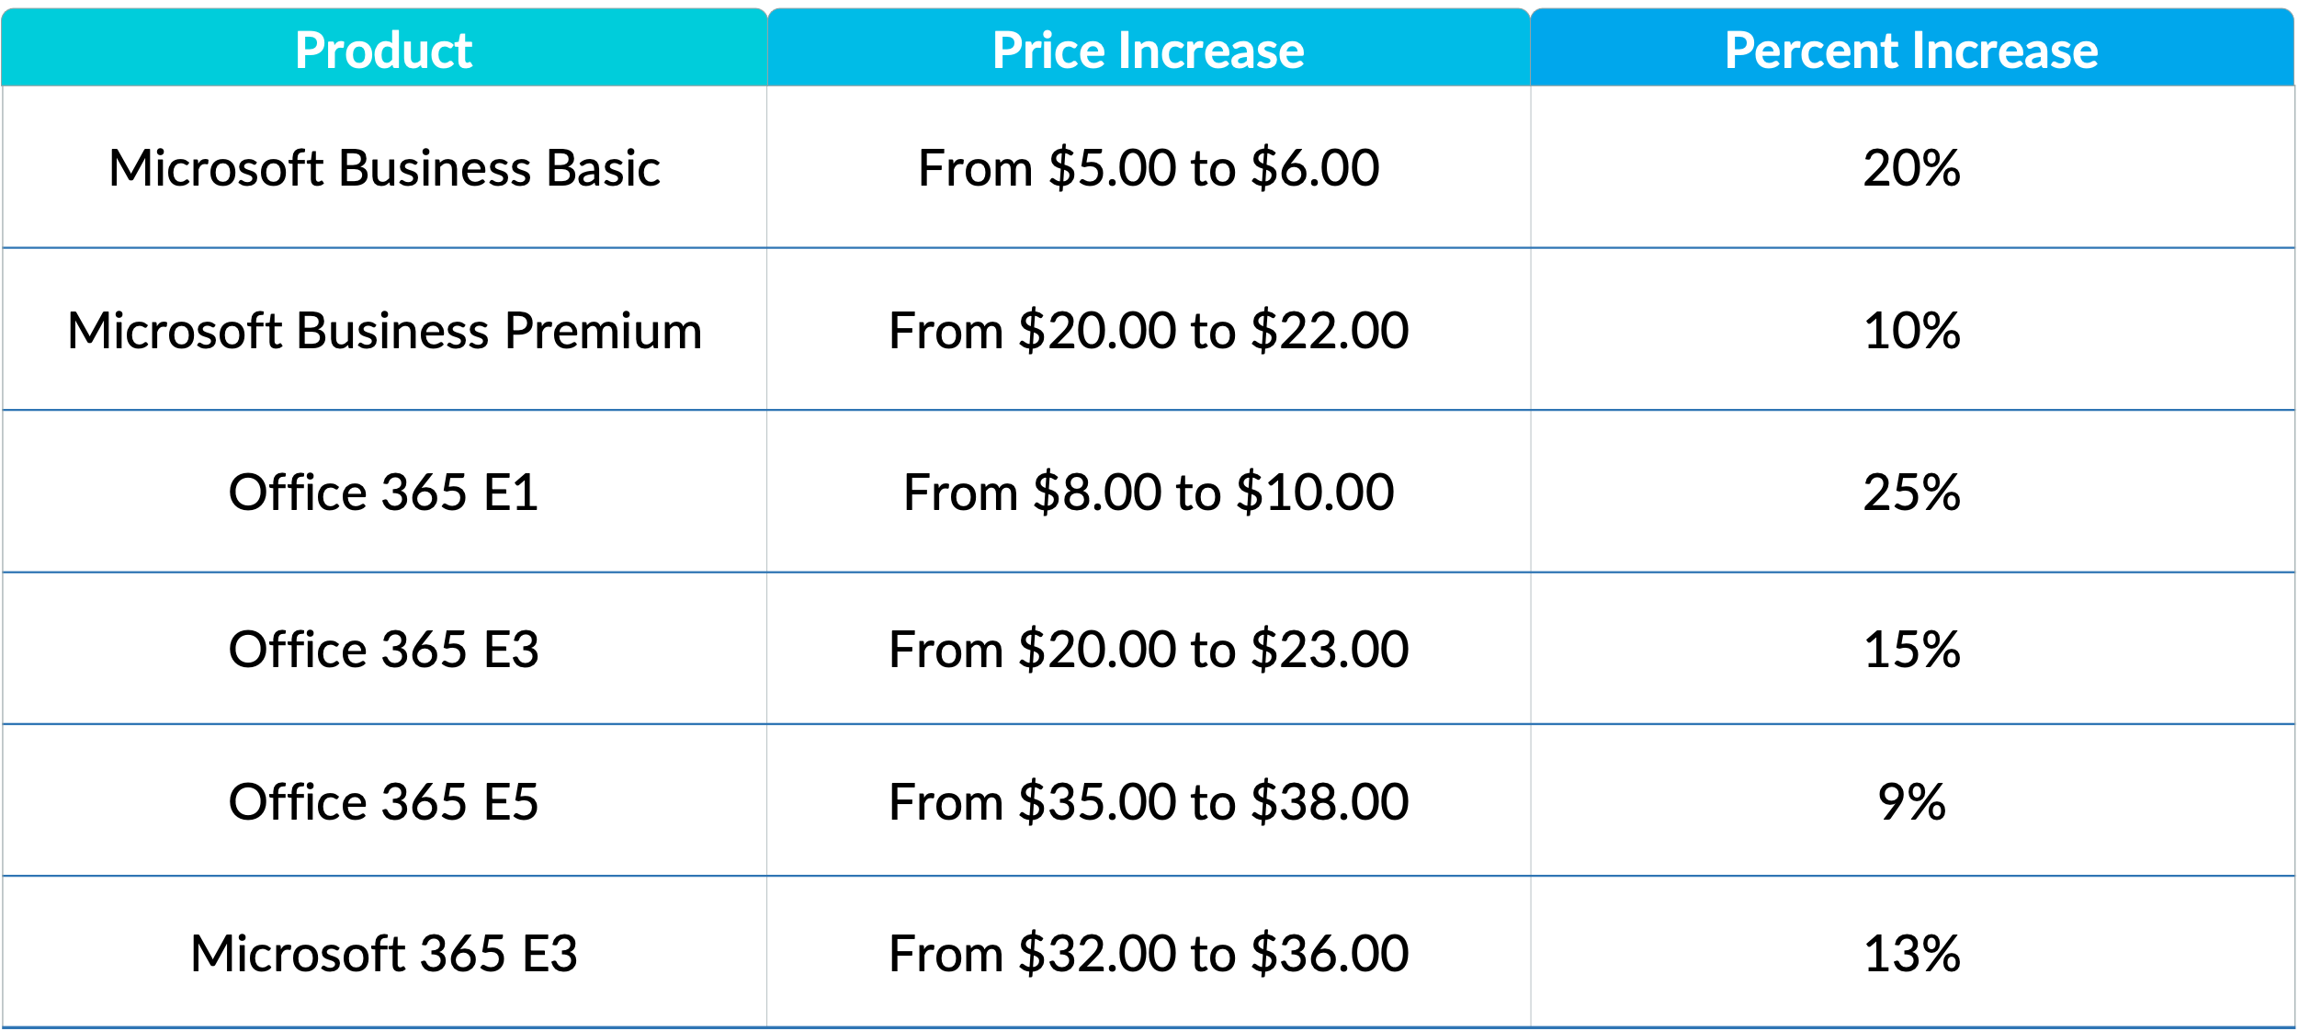This screenshot has height=1031, width=2299.
Task: Select the Microsoft Business Basic cell
Action: click(x=384, y=167)
